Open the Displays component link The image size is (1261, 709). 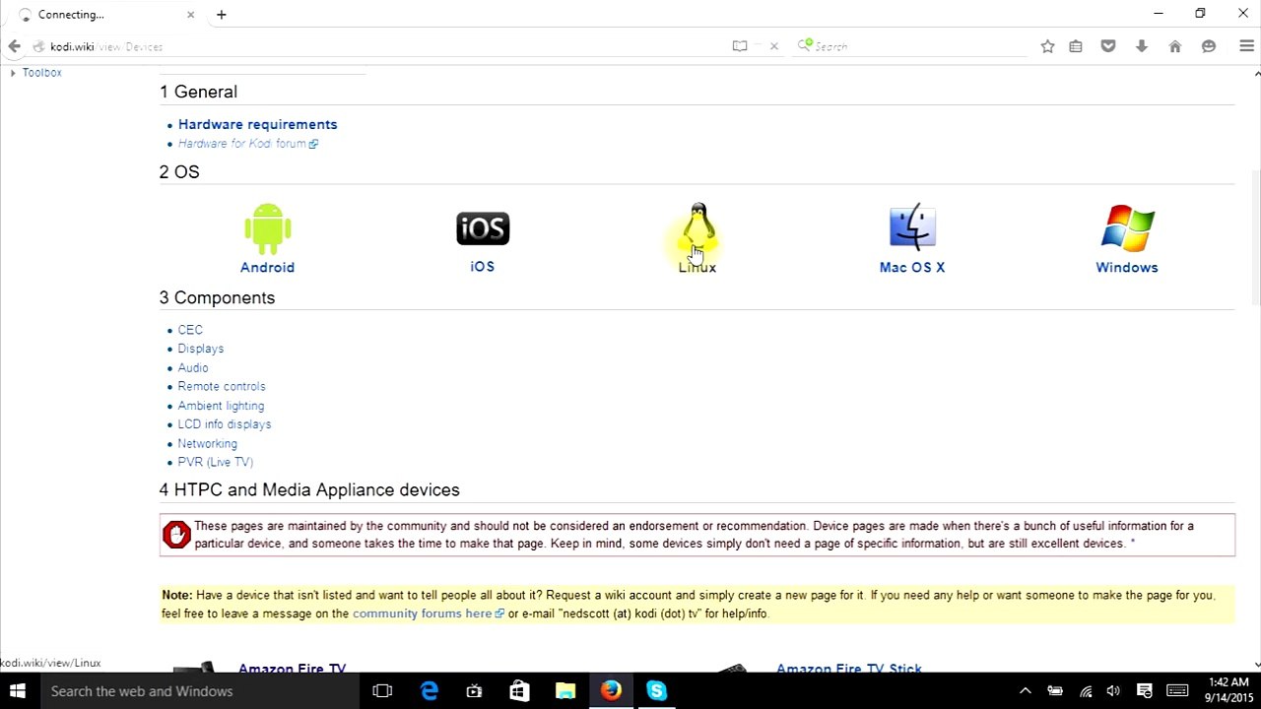click(x=201, y=349)
